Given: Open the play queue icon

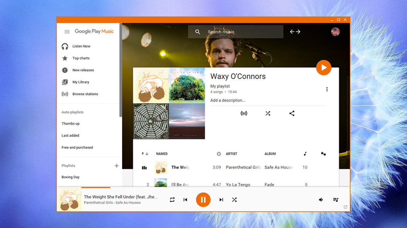Looking at the screenshot, I should click(x=336, y=200).
